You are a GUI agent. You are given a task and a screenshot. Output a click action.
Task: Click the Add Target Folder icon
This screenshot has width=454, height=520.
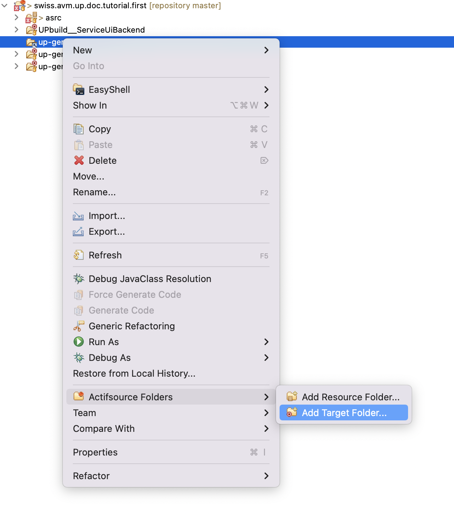point(291,412)
